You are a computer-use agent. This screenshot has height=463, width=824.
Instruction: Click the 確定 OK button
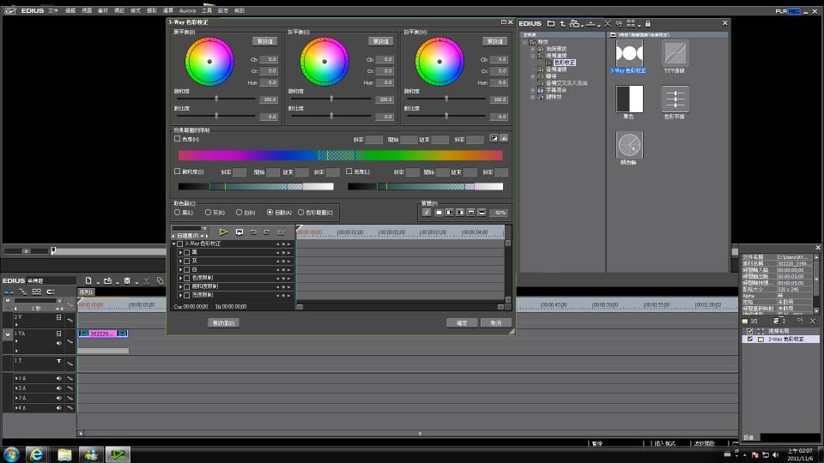click(x=462, y=322)
